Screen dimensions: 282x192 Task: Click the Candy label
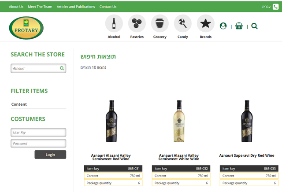tap(183, 37)
